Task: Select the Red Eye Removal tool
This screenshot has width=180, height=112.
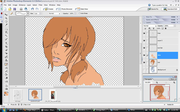Action: (6, 53)
